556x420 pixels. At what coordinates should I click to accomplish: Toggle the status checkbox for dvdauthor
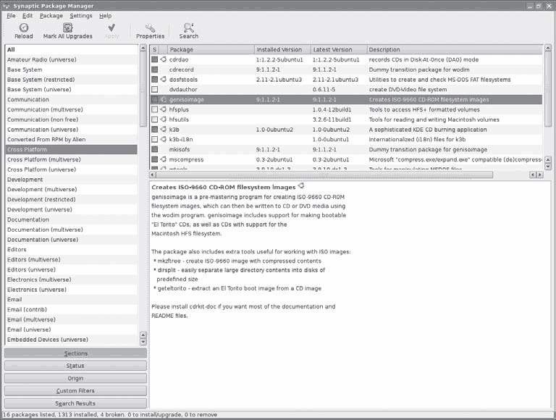(154, 89)
